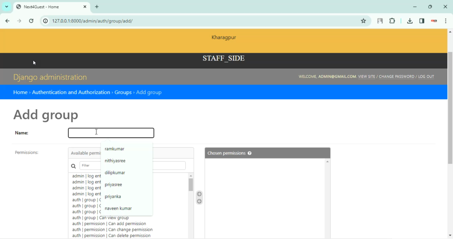Select the Next4Guest - Home tab
The height and width of the screenshot is (239, 453).
(x=51, y=7)
